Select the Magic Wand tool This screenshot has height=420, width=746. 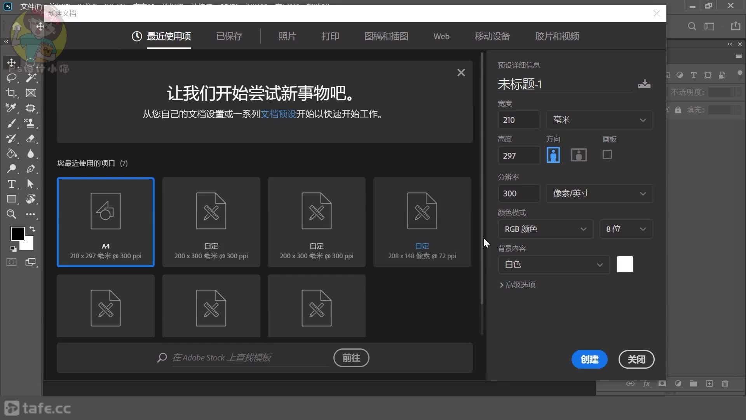coord(31,78)
